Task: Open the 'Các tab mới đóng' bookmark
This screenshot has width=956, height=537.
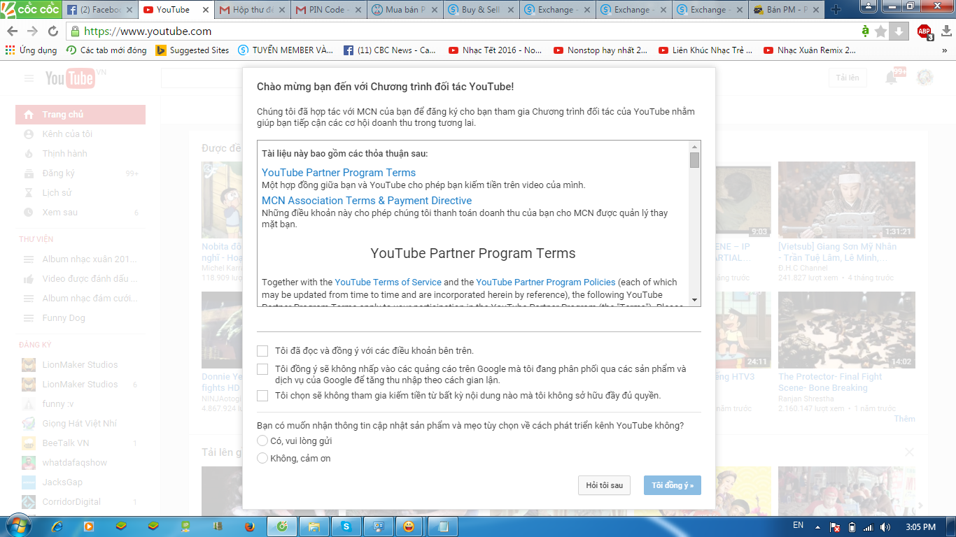Action: coord(106,50)
